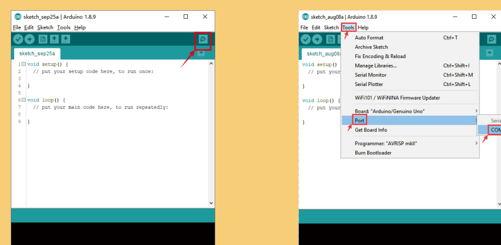This screenshot has height=245, width=501.
Task: Open Edit menu in sketch_aug08a window
Action: 316,27
